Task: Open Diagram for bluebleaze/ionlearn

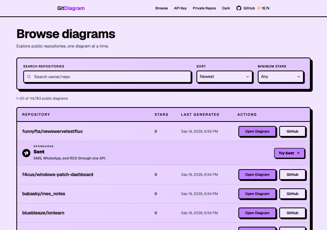Action: click(257, 213)
